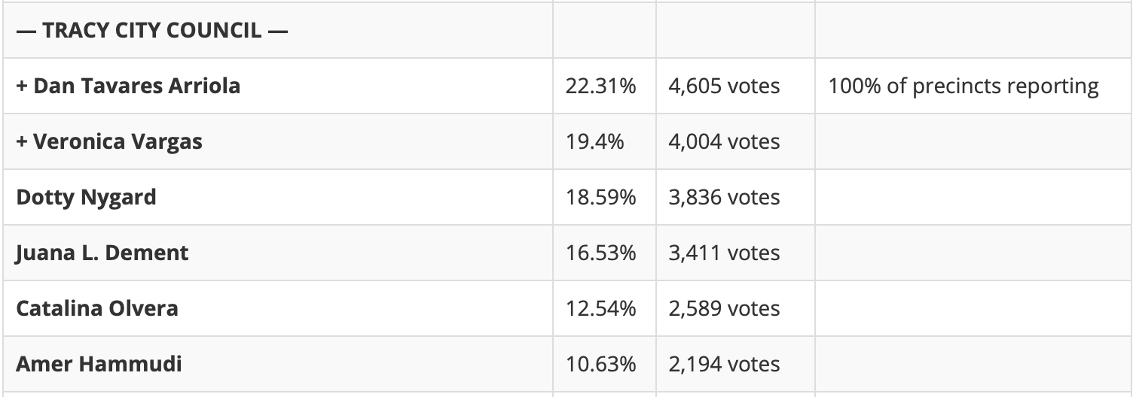Screen dimensions: 1136x397
Task: Select Dotty Nygard in the table
Action: point(86,197)
